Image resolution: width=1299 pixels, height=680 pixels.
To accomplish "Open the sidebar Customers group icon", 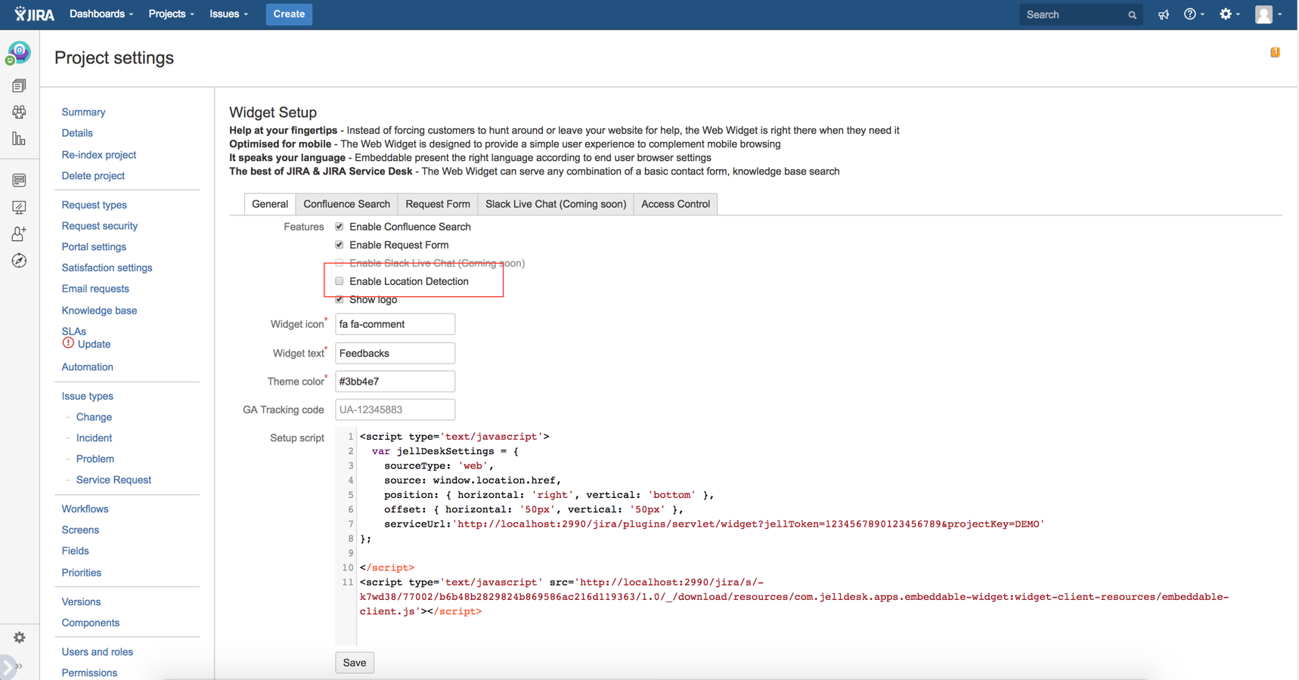I will (x=19, y=112).
